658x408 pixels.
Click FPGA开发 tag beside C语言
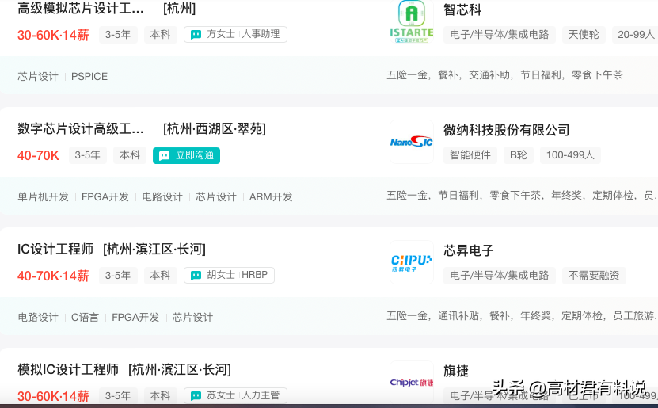coord(135,318)
